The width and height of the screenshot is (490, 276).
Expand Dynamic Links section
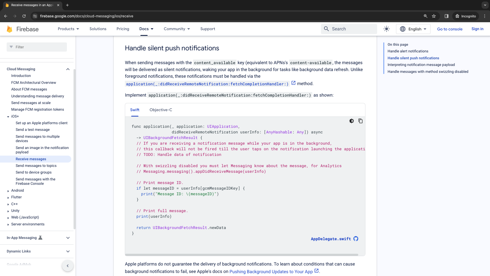pos(68,251)
